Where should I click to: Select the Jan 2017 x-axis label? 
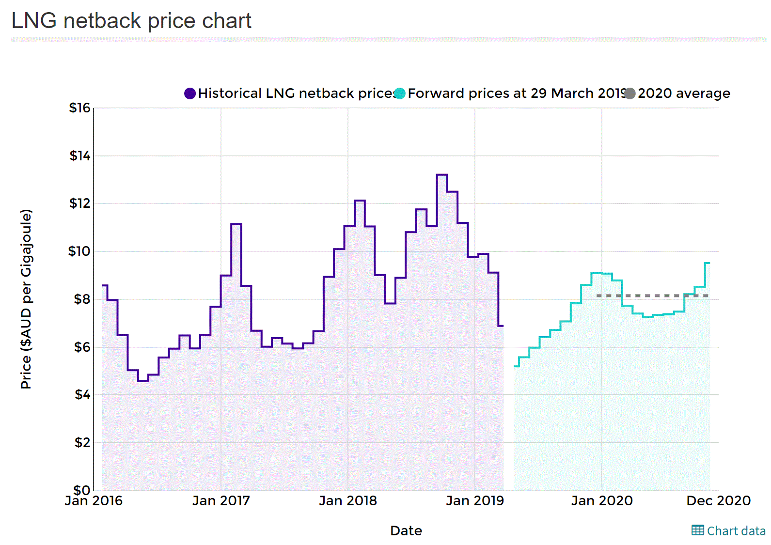(221, 500)
